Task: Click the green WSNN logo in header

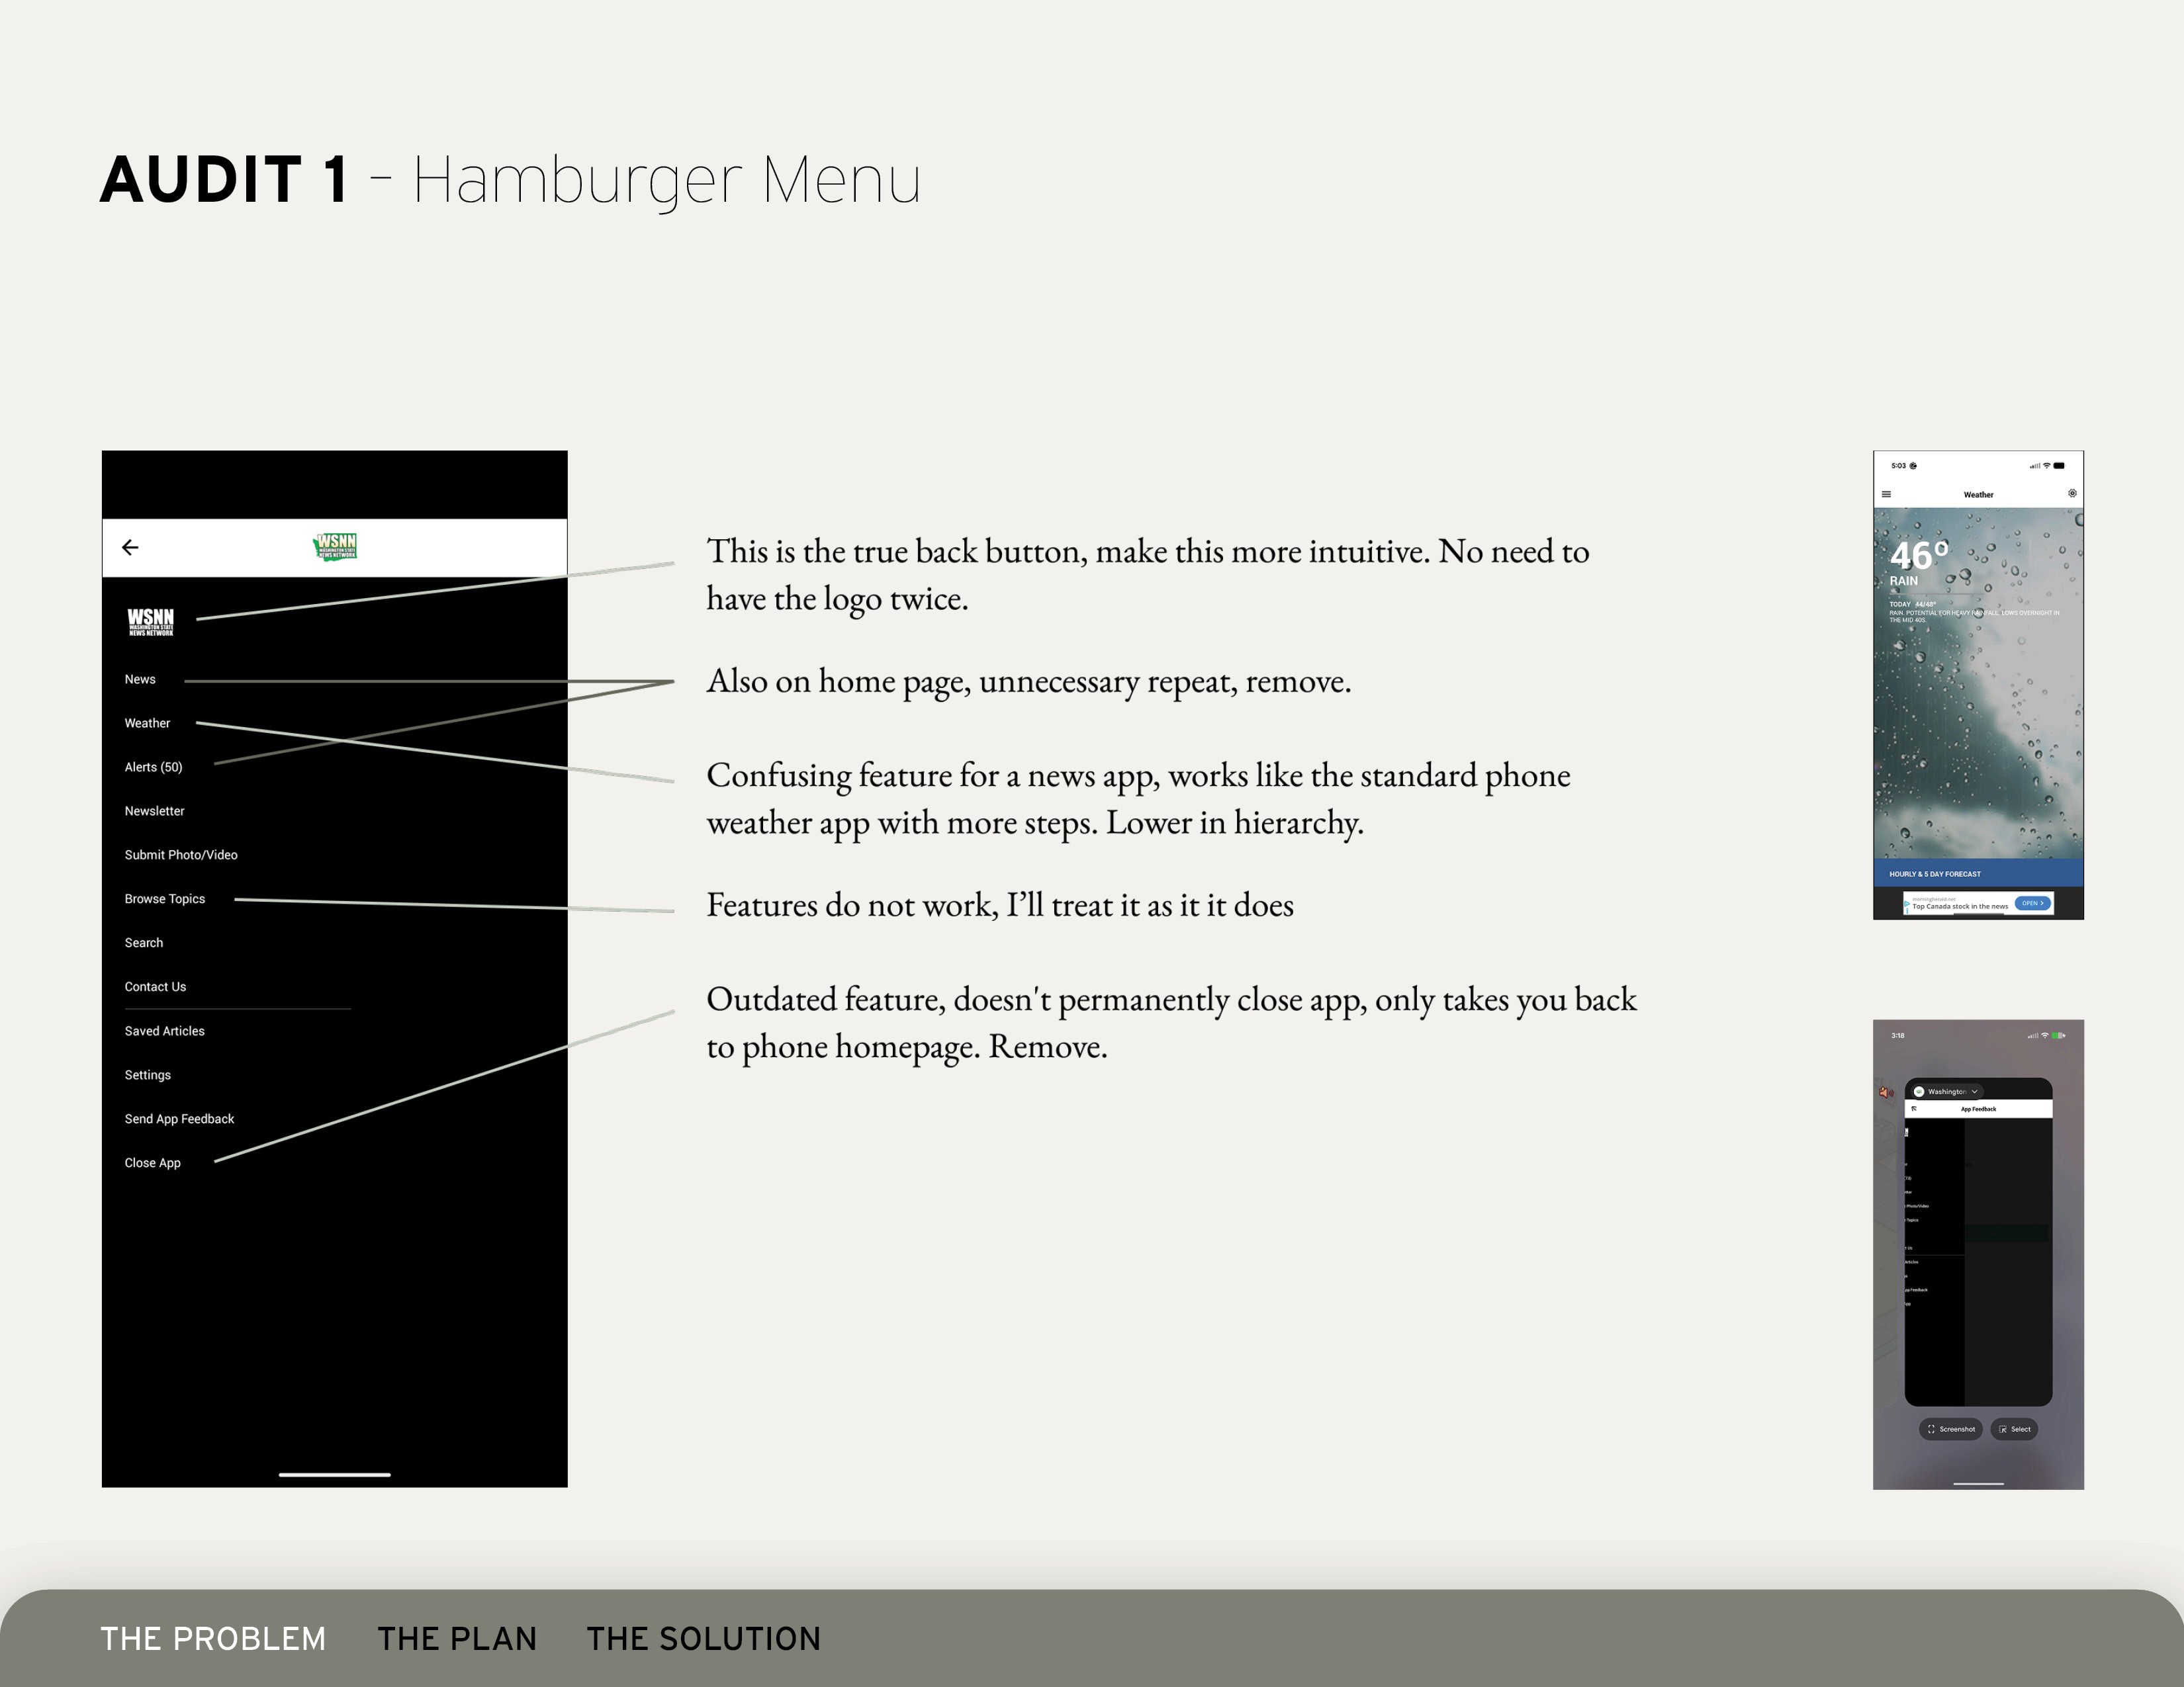Action: pos(336,546)
